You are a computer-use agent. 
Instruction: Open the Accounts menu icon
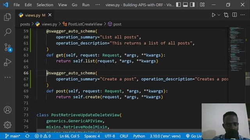(7, 110)
